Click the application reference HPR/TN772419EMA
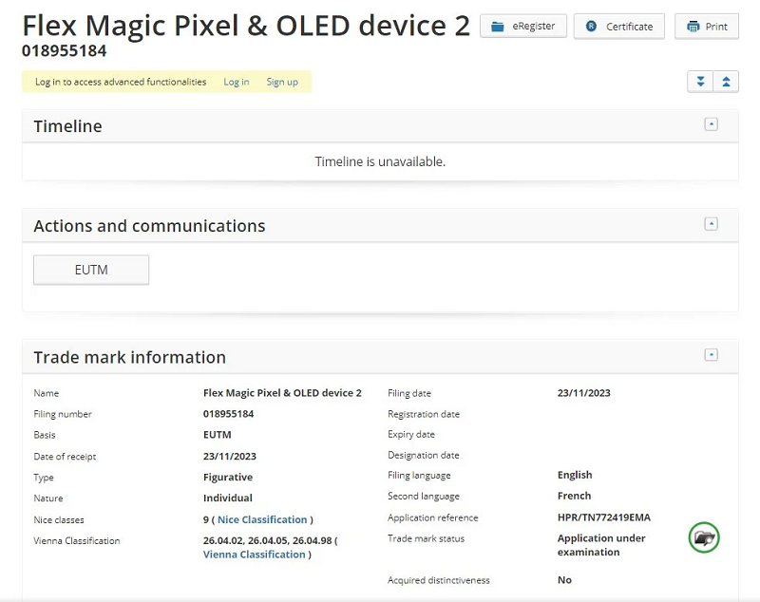The height and width of the screenshot is (602, 760). coord(603,517)
